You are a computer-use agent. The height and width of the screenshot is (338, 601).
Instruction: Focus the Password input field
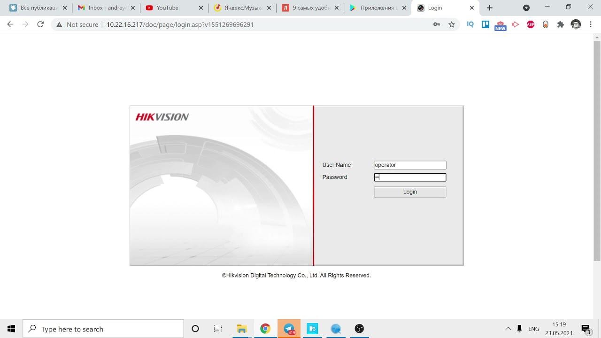(410, 177)
